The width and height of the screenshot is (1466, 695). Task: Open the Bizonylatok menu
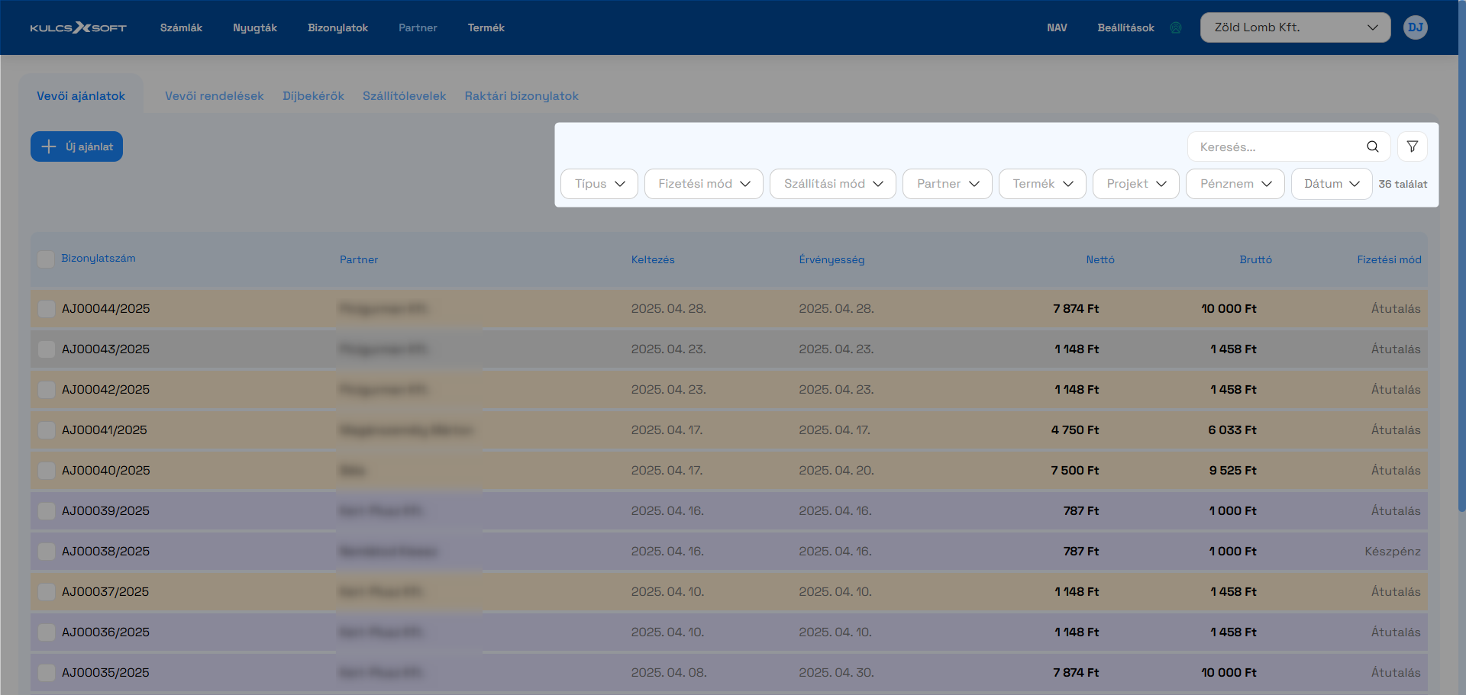pos(337,27)
